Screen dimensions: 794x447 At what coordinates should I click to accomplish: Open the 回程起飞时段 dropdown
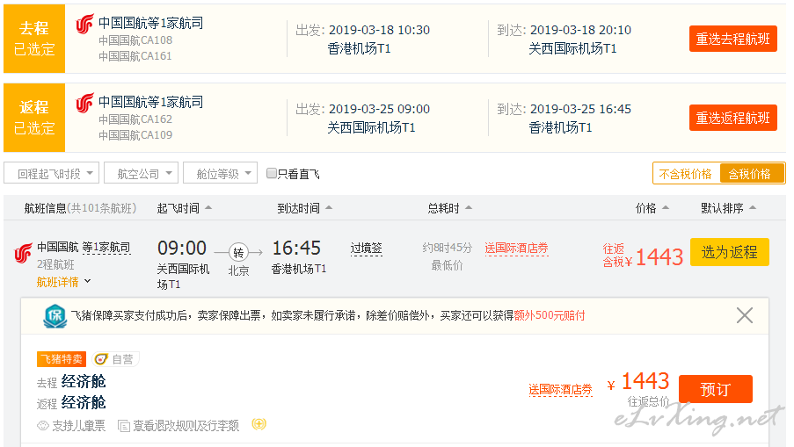(51, 173)
